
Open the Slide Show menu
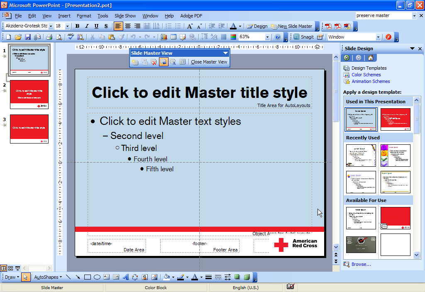coord(125,16)
